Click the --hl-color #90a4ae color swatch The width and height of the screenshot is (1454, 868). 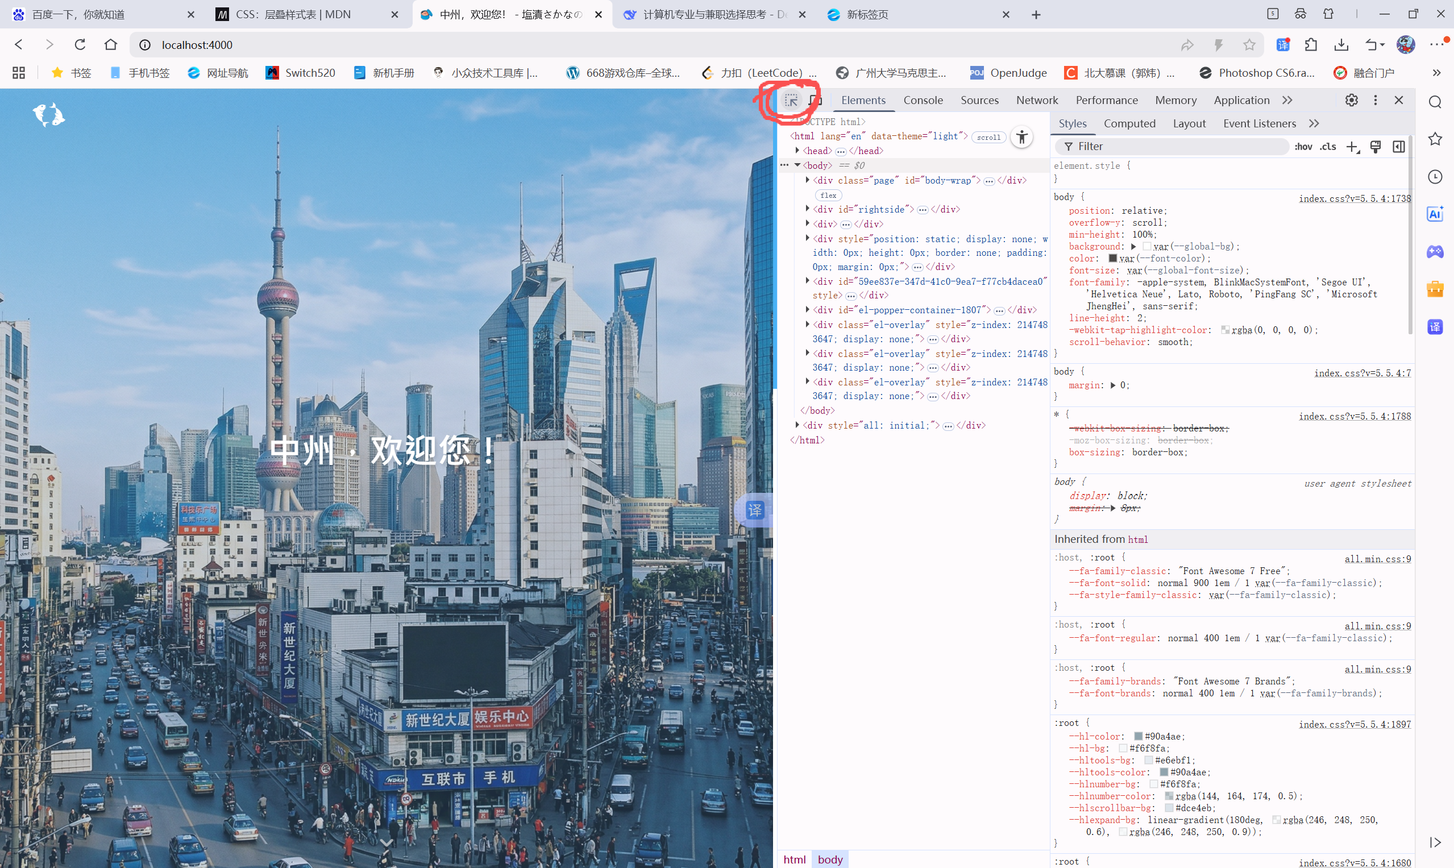(1138, 736)
